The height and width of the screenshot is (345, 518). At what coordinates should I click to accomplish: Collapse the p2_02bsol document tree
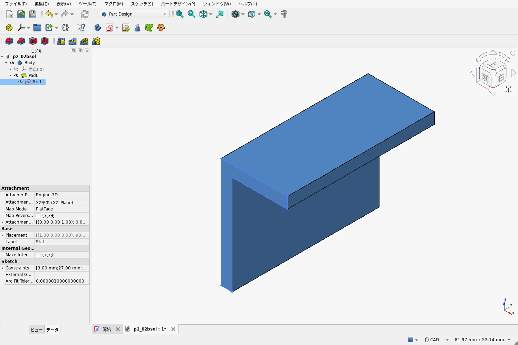(x=2, y=57)
